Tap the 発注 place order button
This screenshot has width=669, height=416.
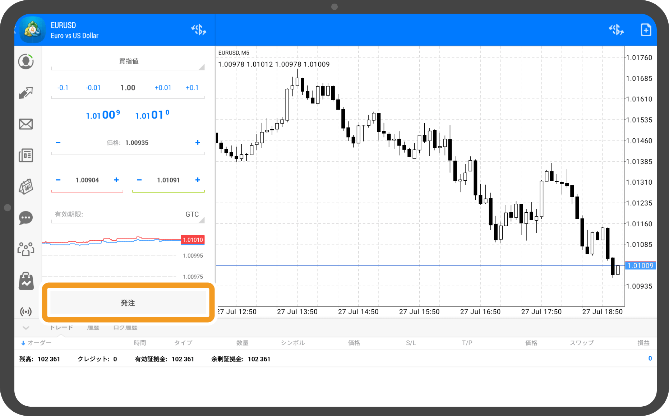coord(128,303)
